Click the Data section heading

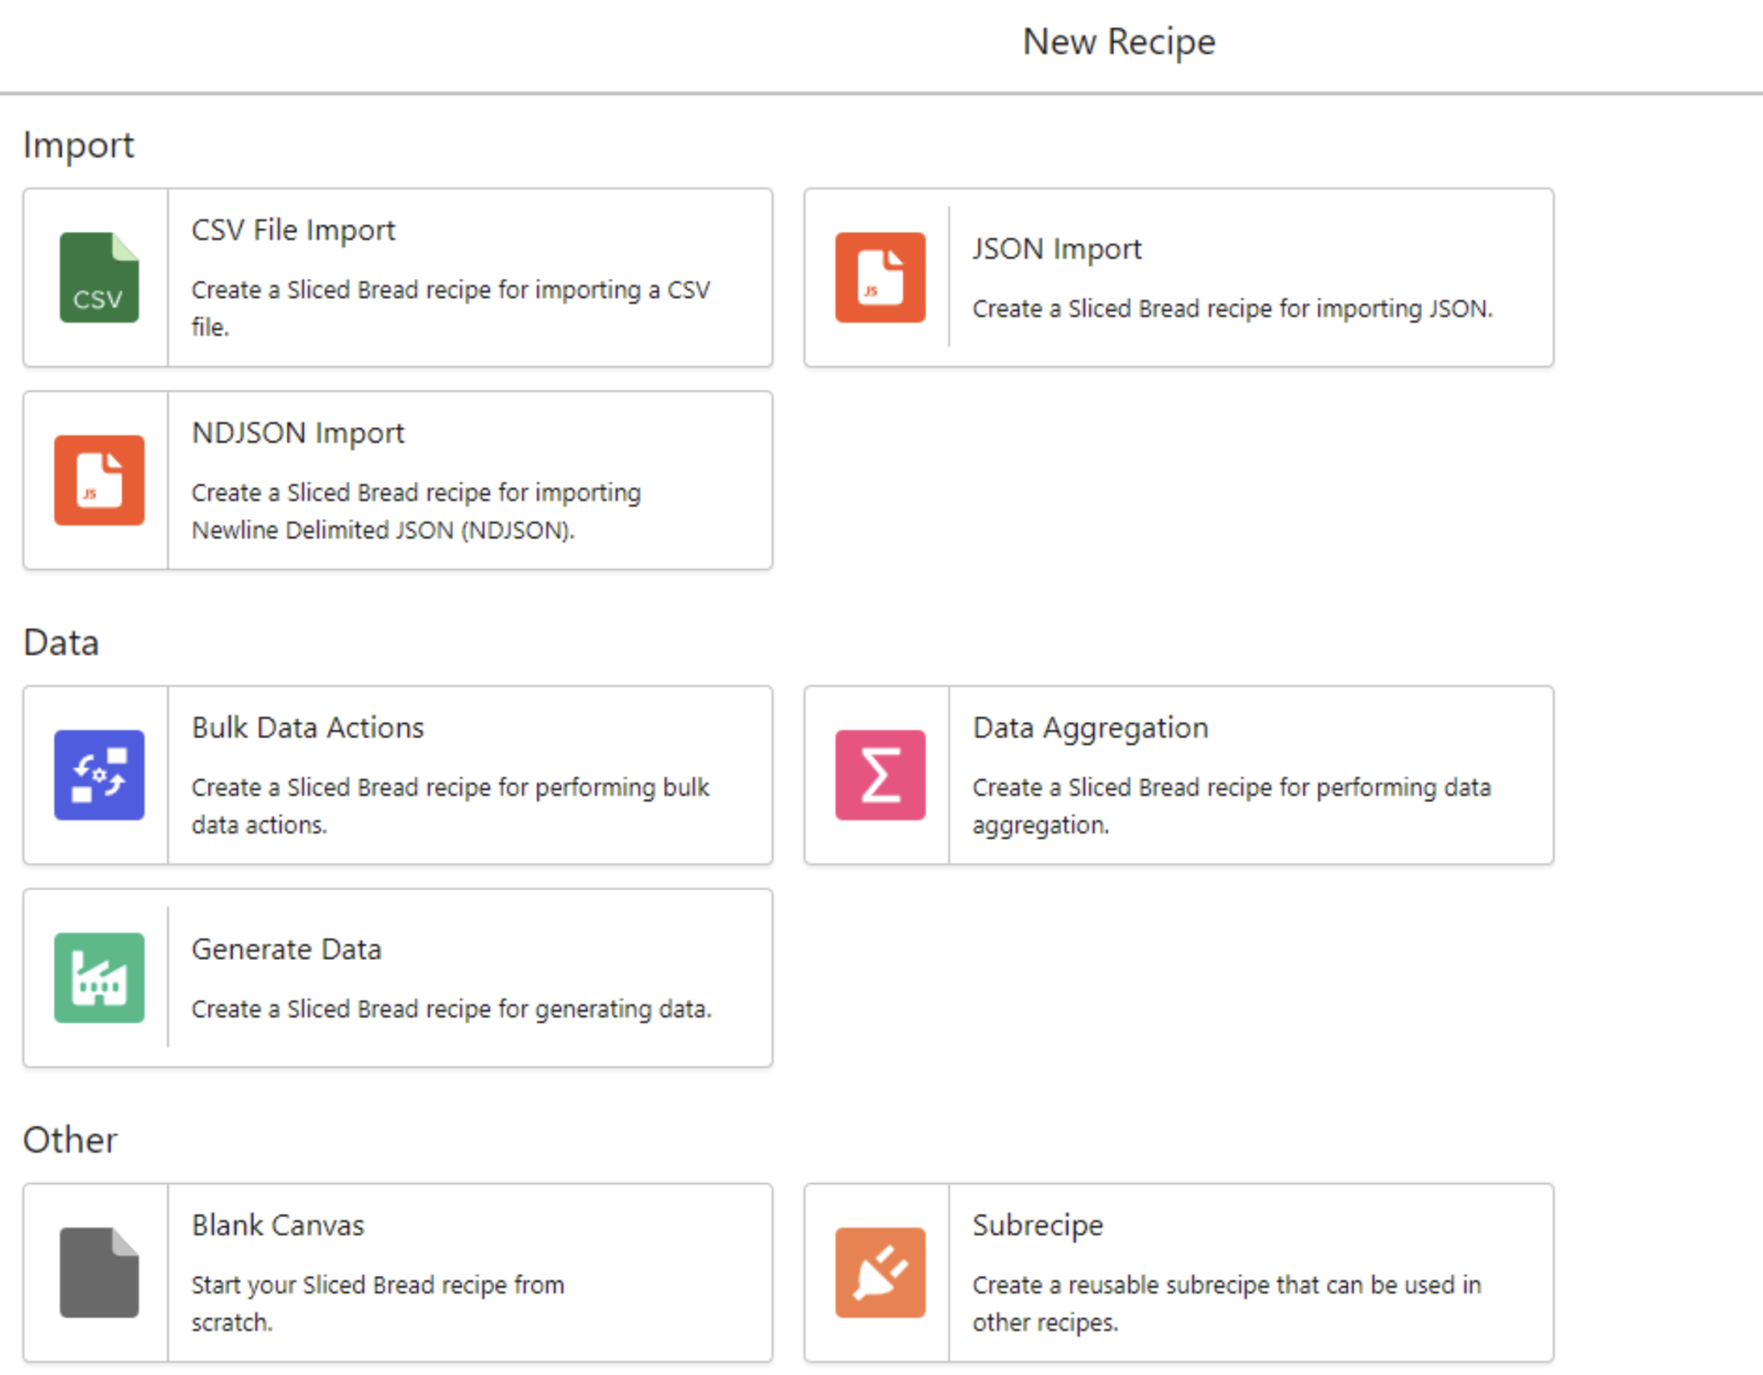(x=60, y=641)
